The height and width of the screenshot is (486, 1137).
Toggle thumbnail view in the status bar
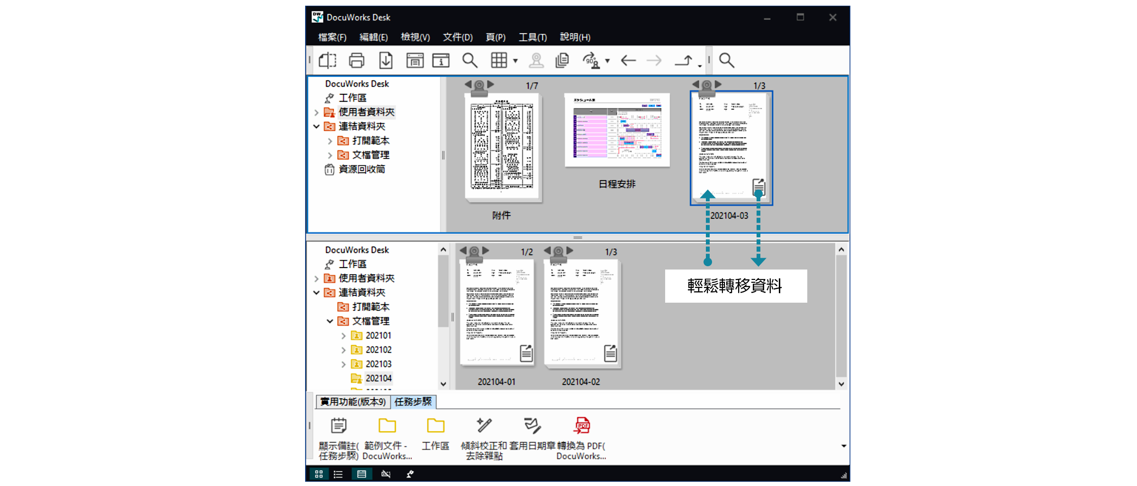pyautogui.click(x=319, y=474)
